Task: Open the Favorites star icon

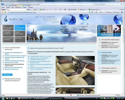Action: tap(2, 12)
